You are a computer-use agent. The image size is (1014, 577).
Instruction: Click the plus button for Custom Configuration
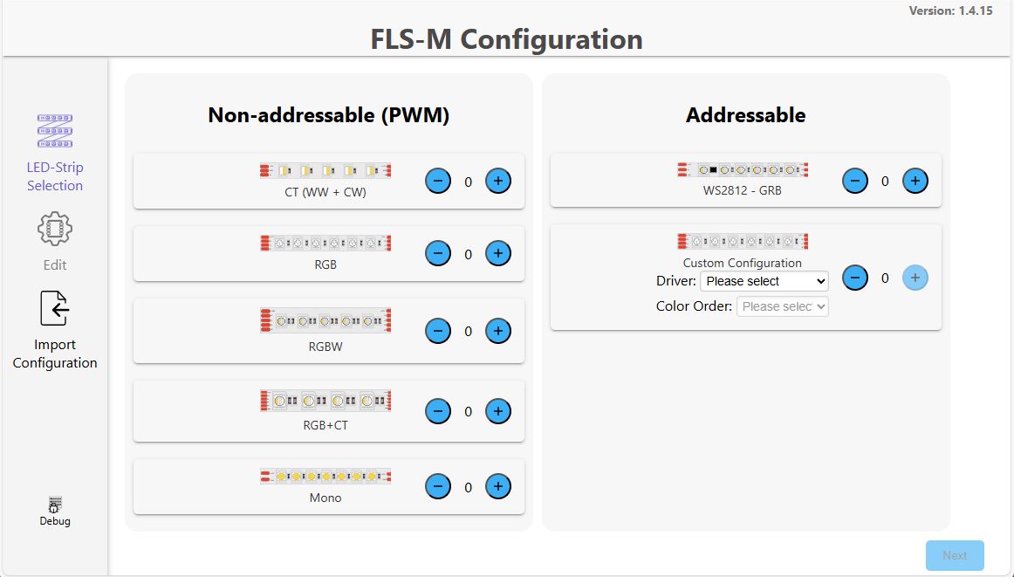click(915, 278)
